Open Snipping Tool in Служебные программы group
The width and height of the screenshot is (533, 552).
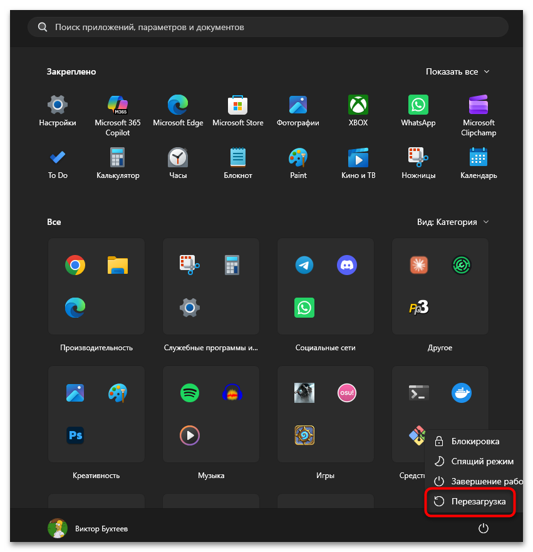pos(190,265)
